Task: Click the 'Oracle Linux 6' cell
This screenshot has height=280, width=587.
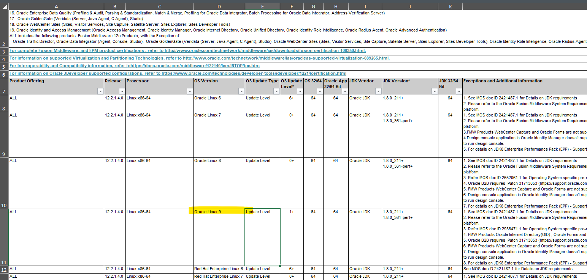Action: point(219,103)
